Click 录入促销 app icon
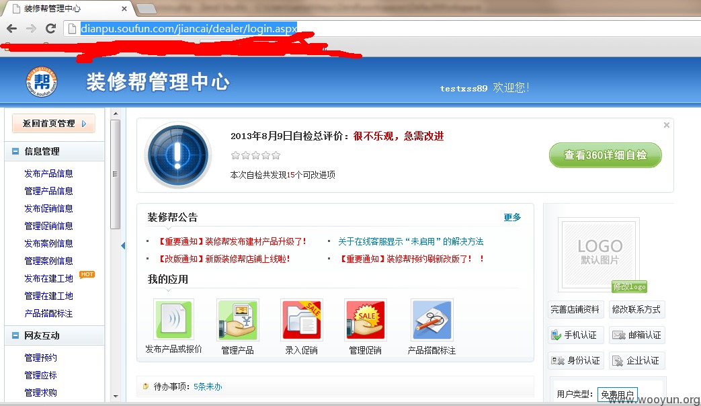 coord(302,320)
